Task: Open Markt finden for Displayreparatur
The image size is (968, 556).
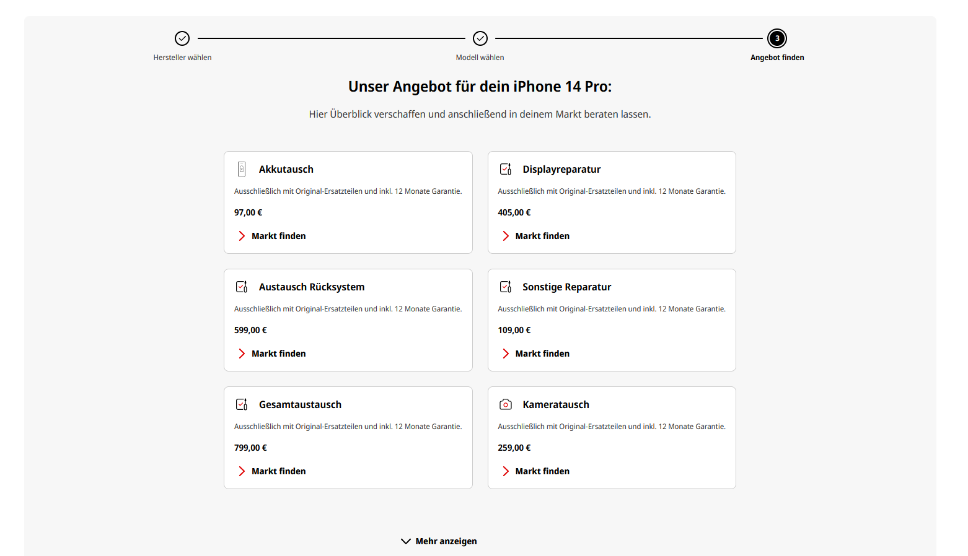Action: coord(542,236)
